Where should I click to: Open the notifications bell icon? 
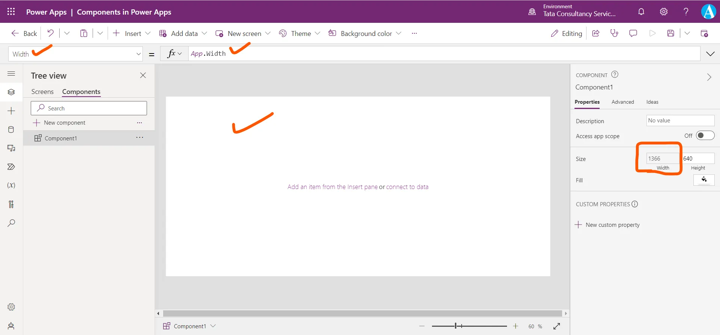click(641, 12)
